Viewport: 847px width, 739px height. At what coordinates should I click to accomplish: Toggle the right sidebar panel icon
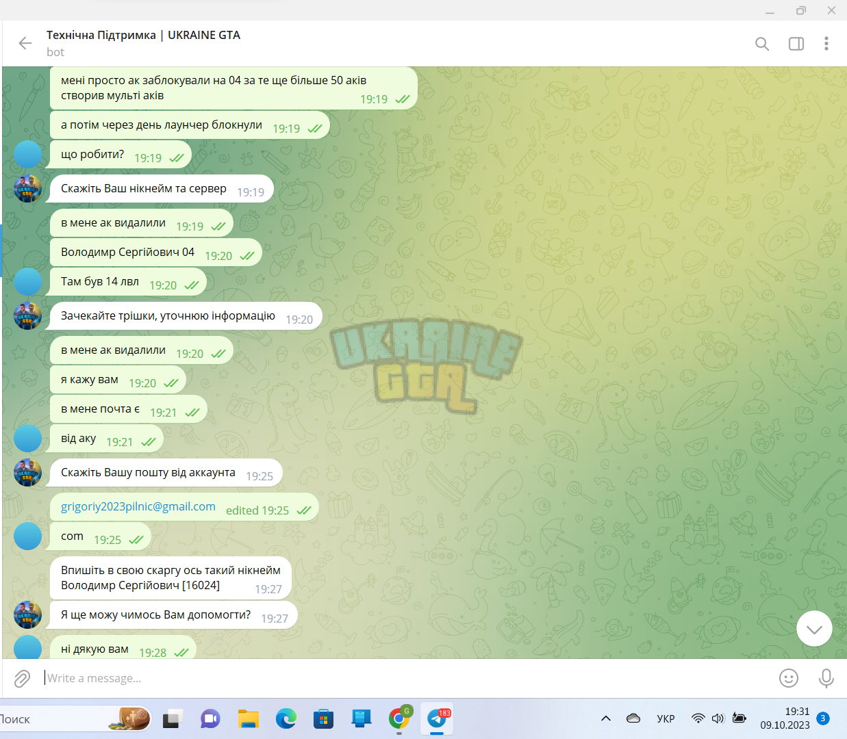pos(796,44)
